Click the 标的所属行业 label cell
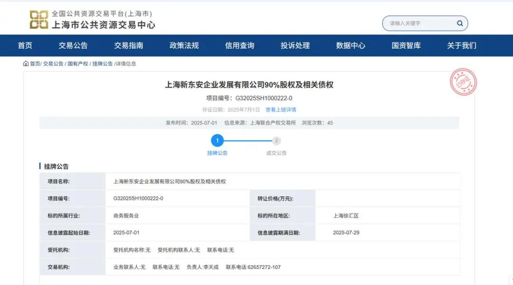Image resolution: width=513 pixels, height=285 pixels. (x=73, y=216)
